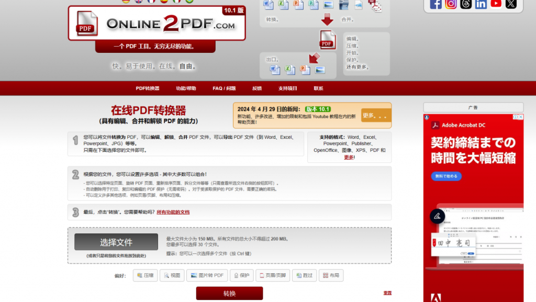The height and width of the screenshot is (302, 536).
Task: Click the Online2PDF.com logo
Action: click(x=157, y=23)
